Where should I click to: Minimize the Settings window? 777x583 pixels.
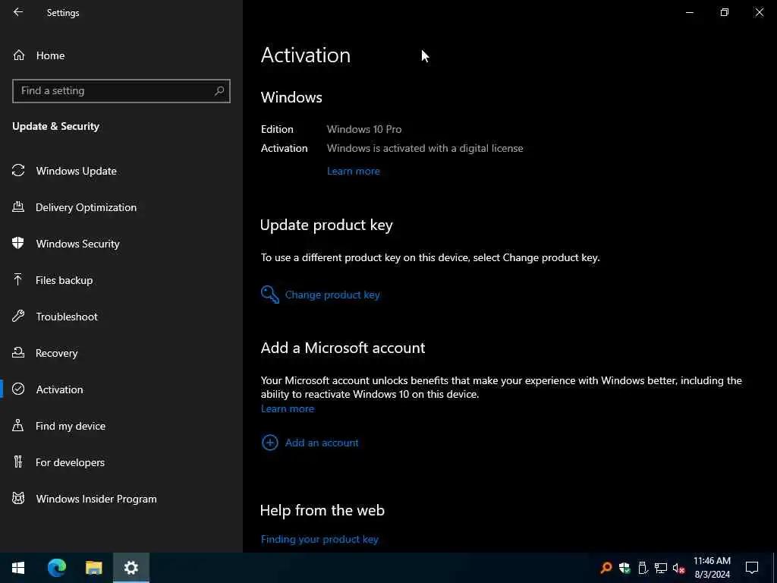[x=690, y=12]
